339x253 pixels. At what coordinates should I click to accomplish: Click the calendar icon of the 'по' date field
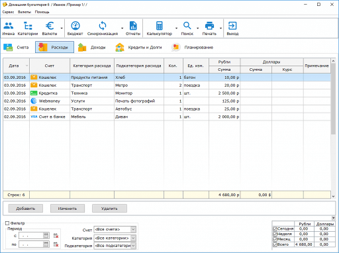pyautogui.click(x=46, y=244)
